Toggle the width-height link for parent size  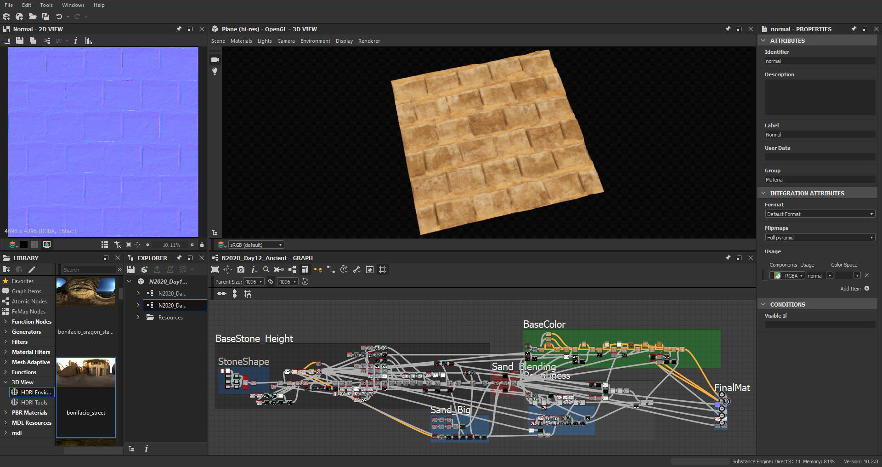(271, 281)
